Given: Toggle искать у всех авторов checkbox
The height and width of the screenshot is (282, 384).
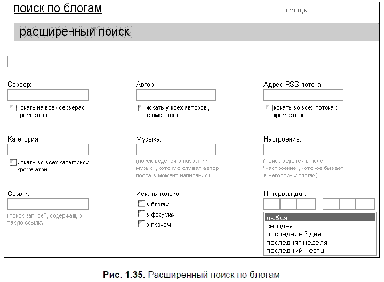Looking at the screenshot, I should tap(141, 108).
